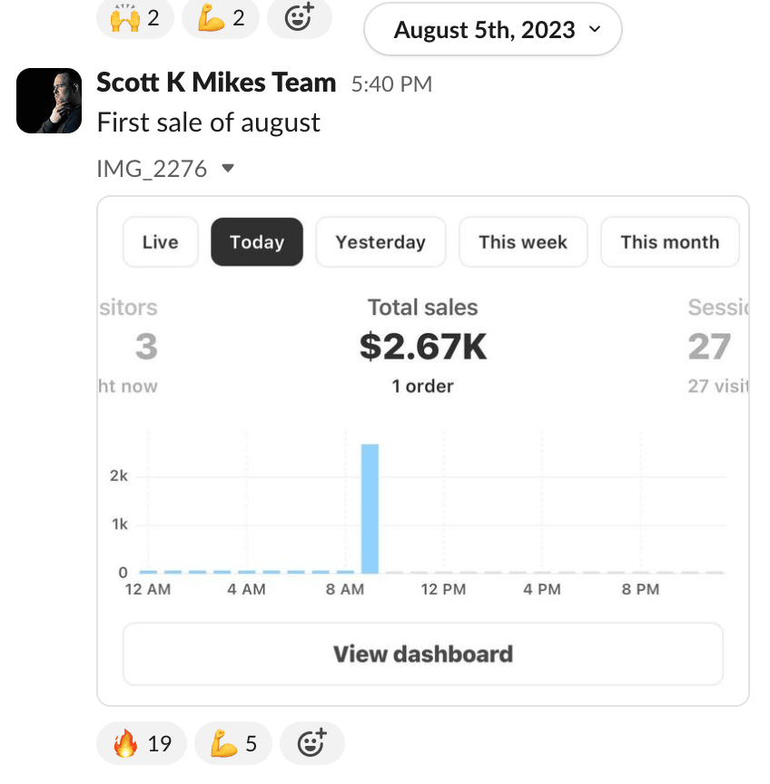
Task: Click the flexed bicep reaction with 5
Action: coord(233,744)
